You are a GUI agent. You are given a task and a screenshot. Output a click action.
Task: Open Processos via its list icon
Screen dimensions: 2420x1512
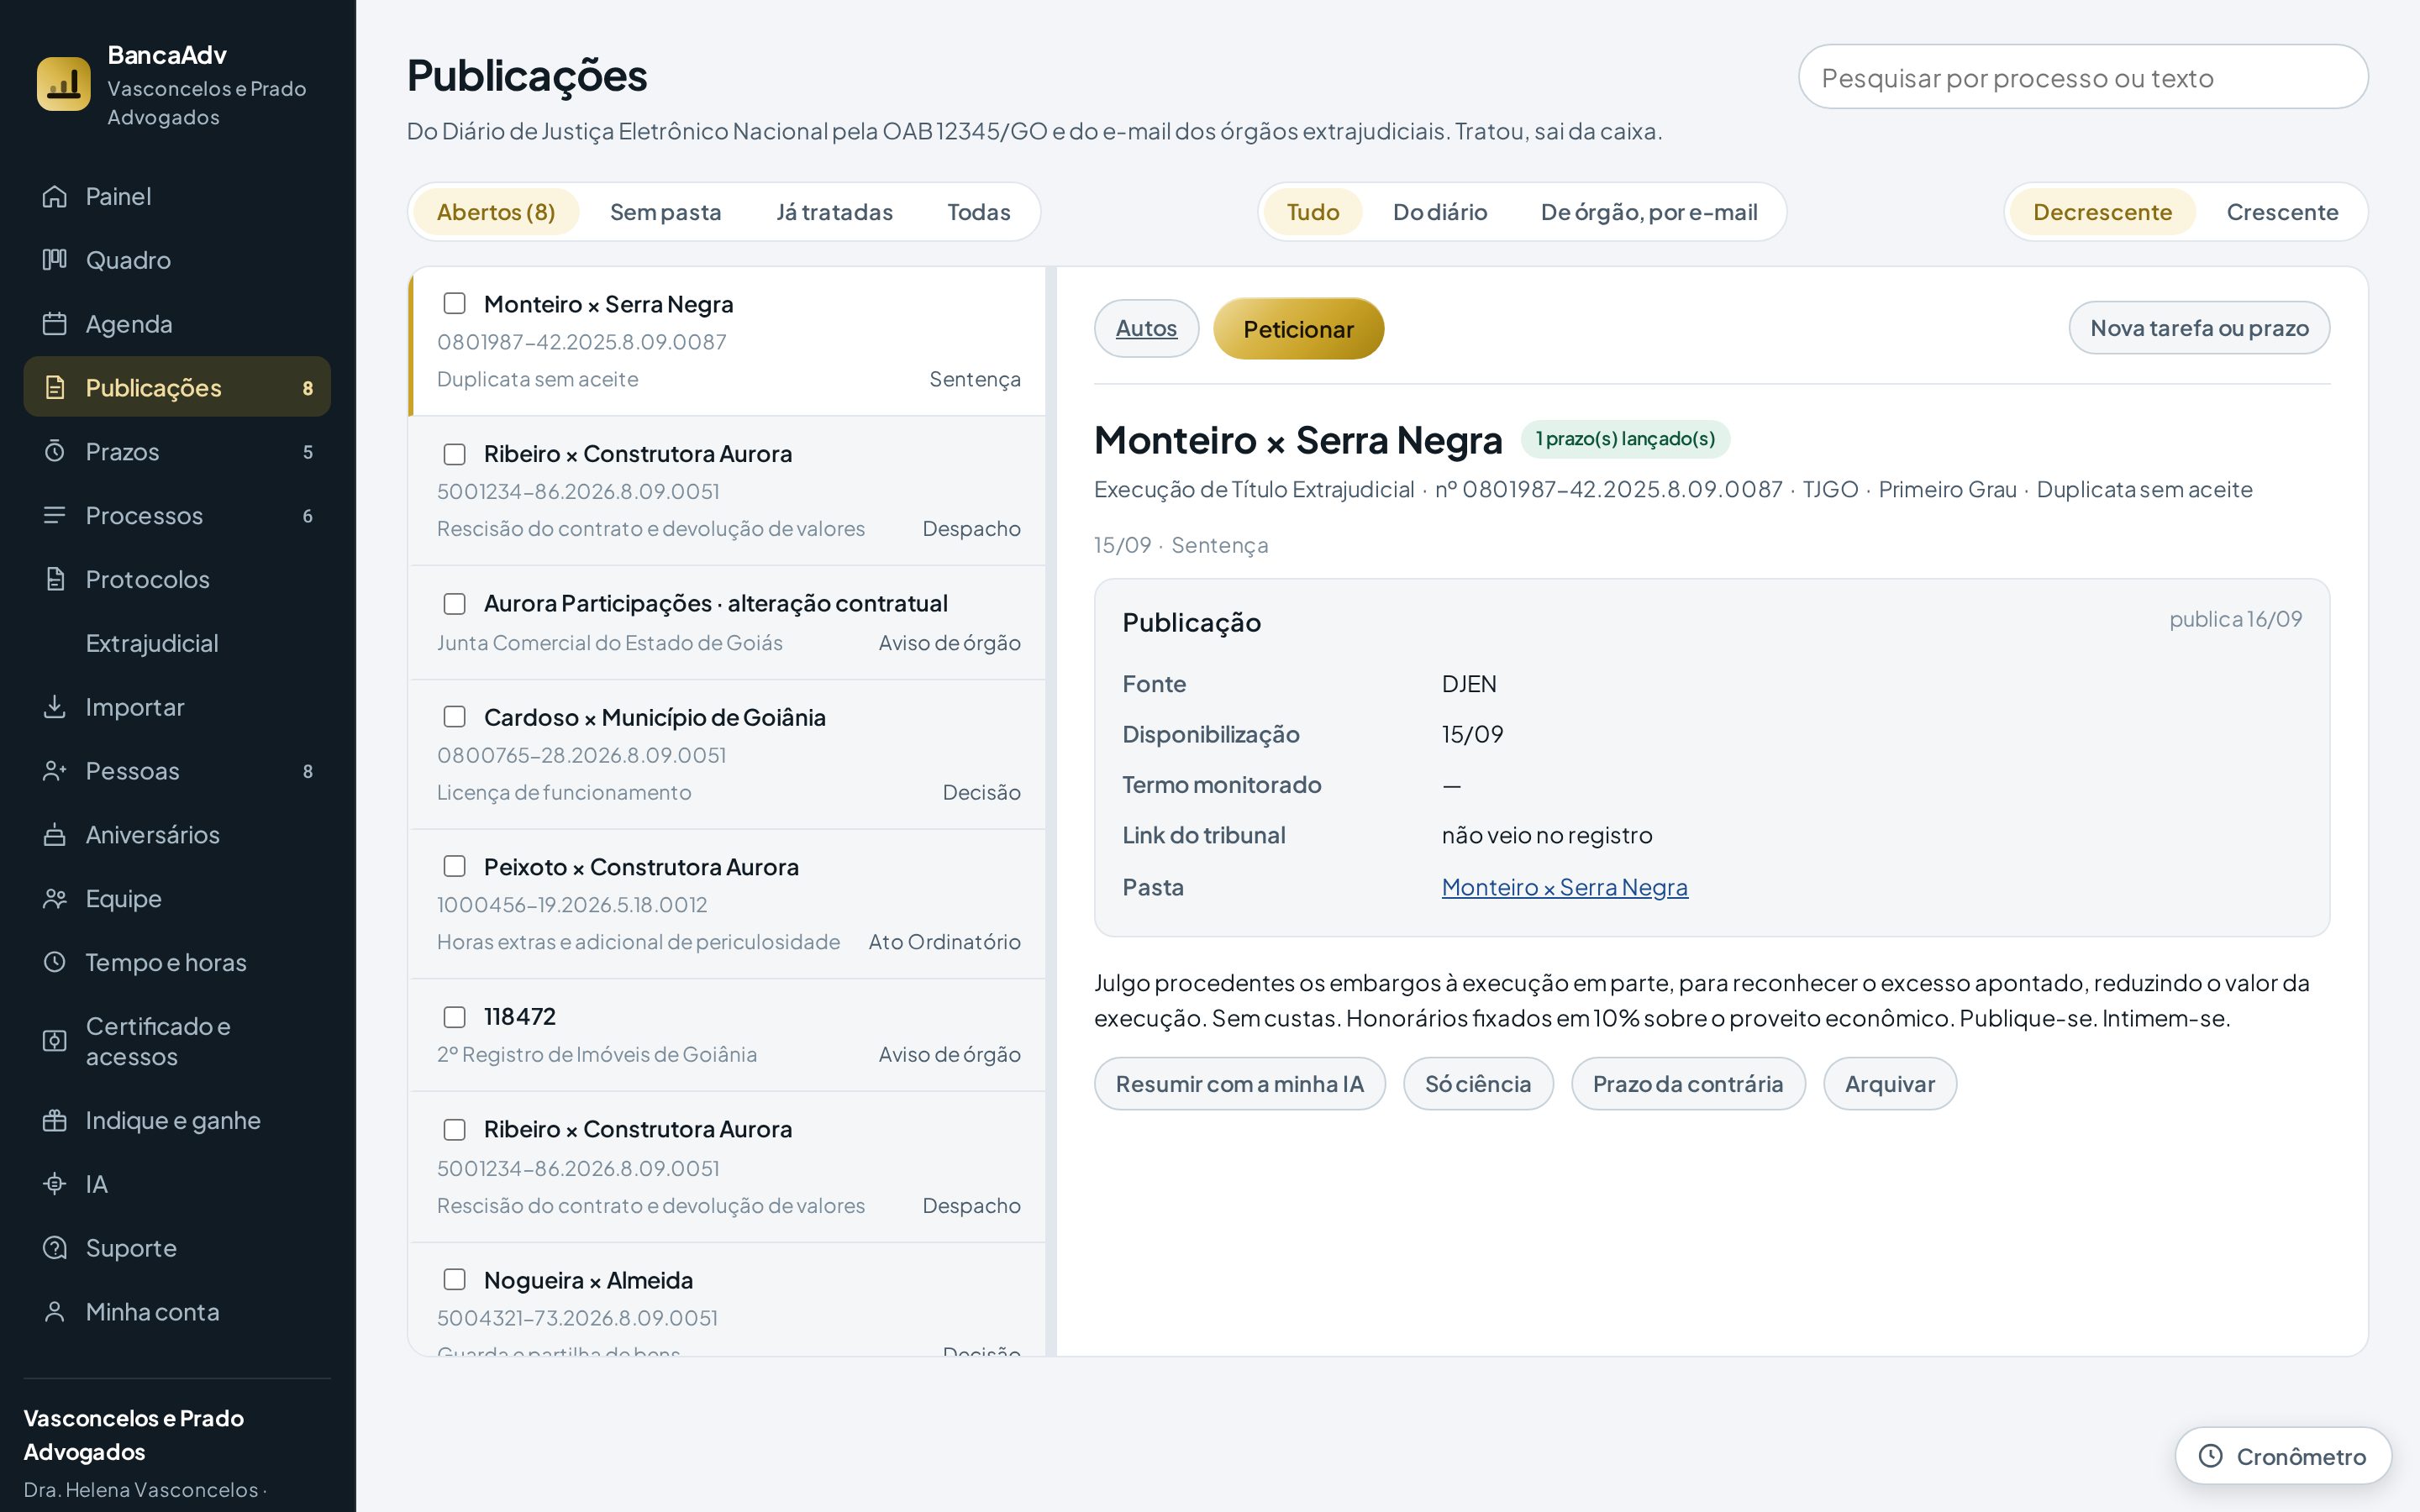pyautogui.click(x=55, y=516)
